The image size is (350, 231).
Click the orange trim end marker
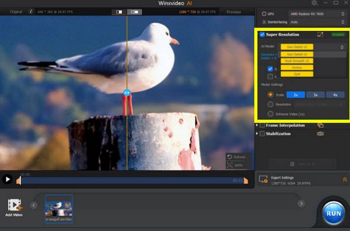coord(246,181)
